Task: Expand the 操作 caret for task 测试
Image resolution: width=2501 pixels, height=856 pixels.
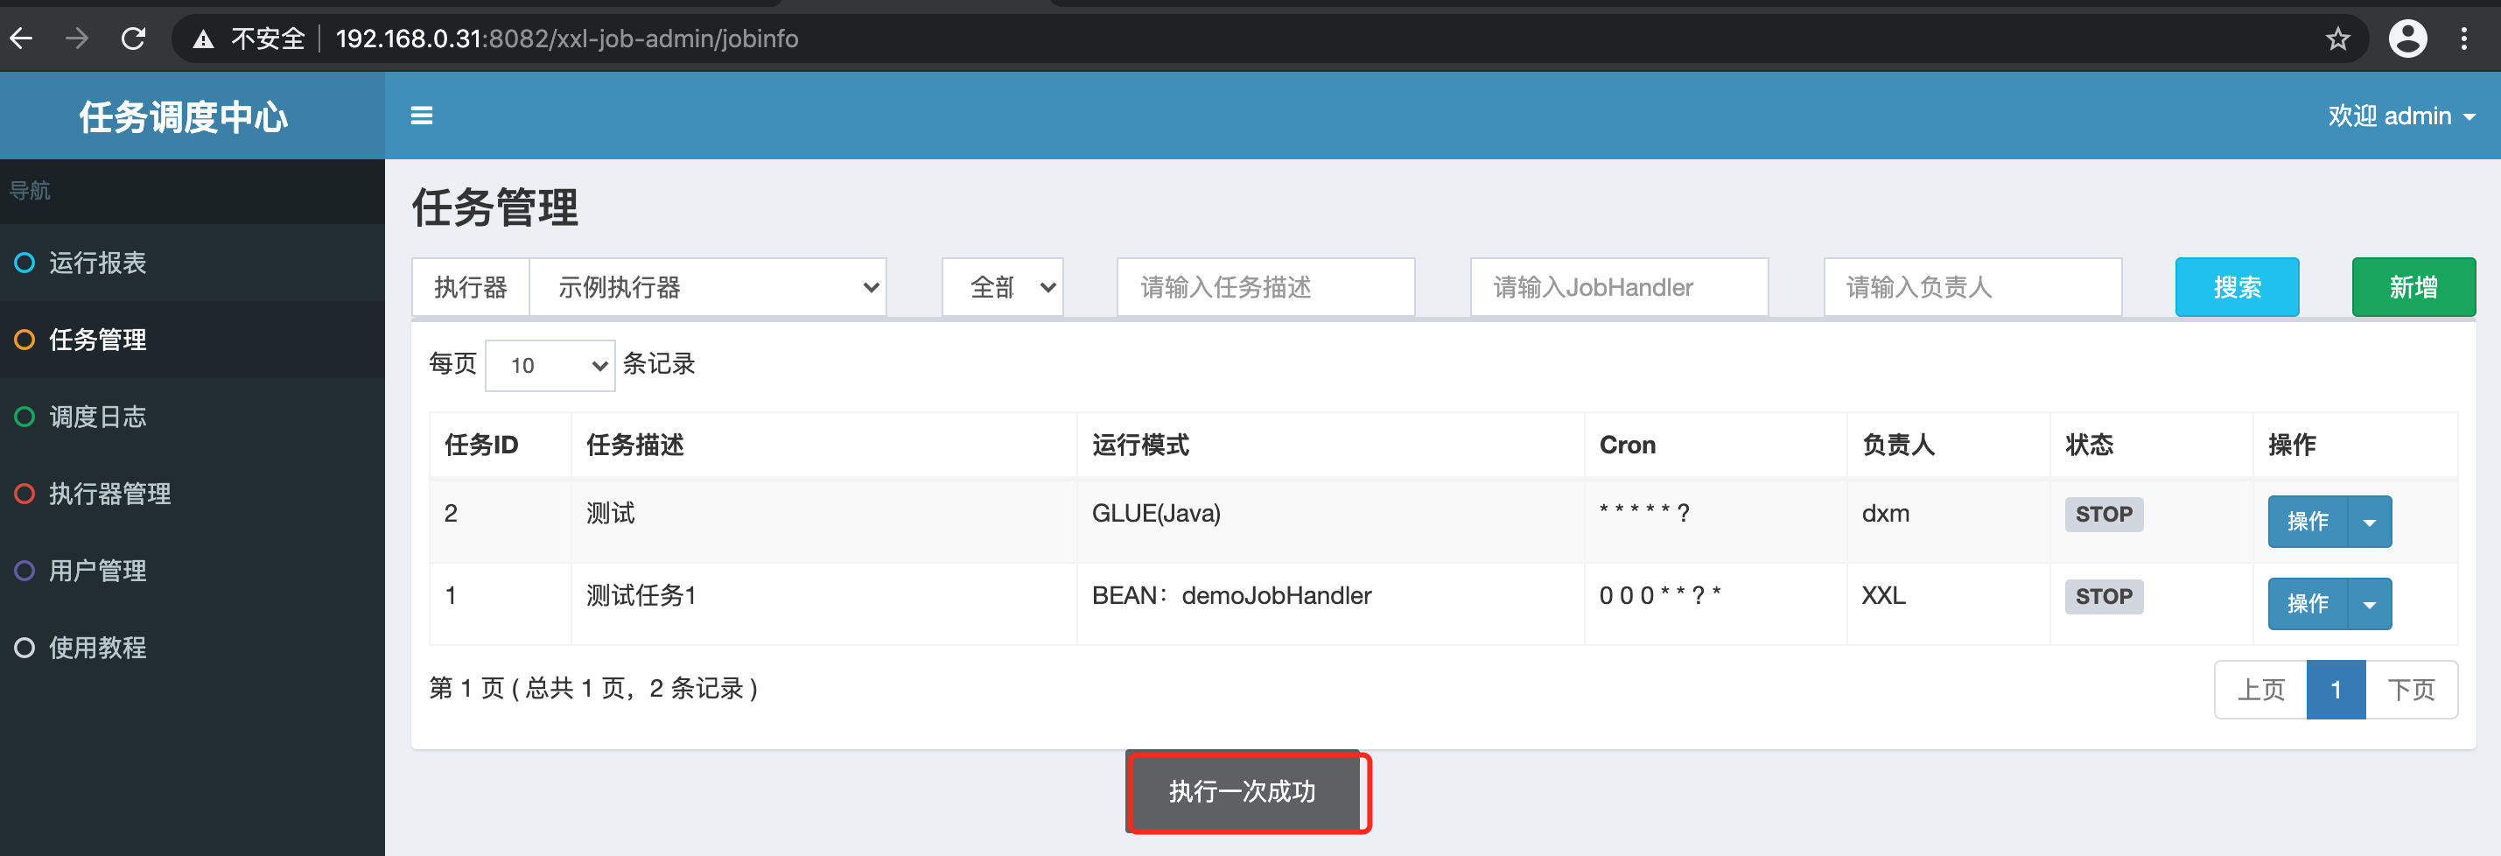Action: click(2370, 521)
